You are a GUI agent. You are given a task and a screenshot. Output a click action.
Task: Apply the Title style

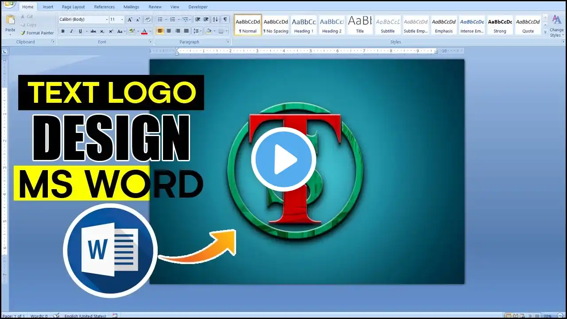[360, 25]
